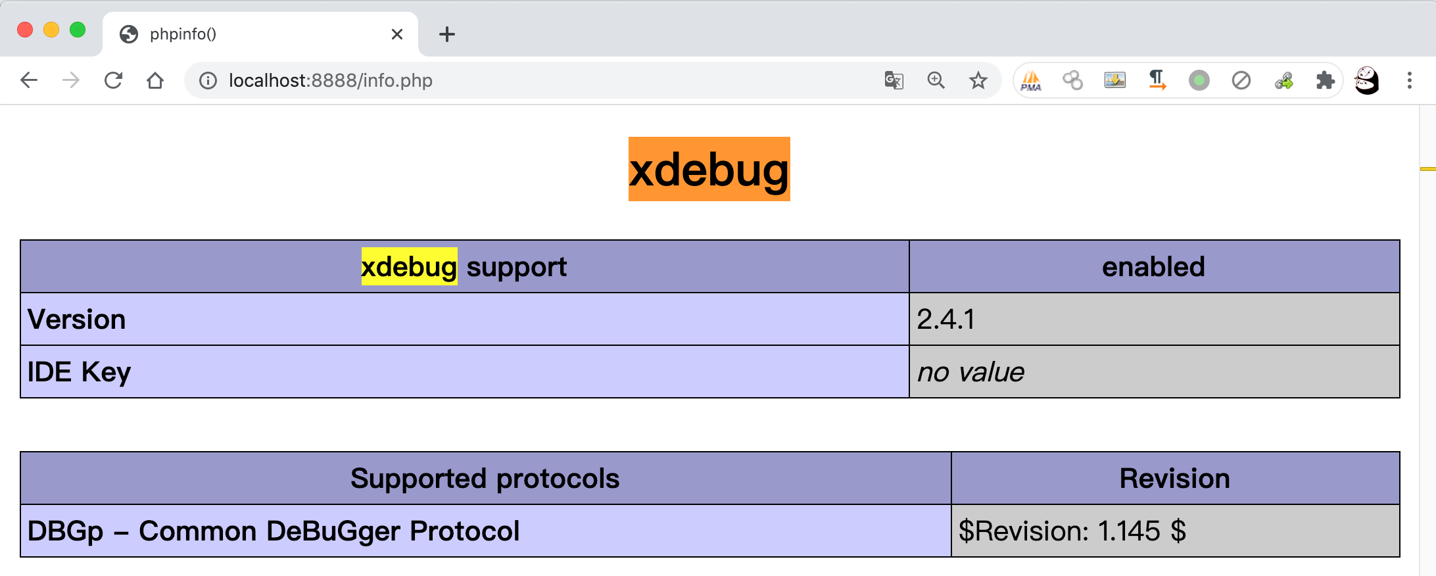1436x576 pixels.
Task: Open the Extensions puzzle piece menu
Action: 1326,80
